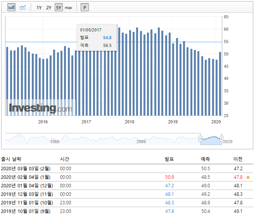Click the orange revision dot indicator

tap(248, 178)
